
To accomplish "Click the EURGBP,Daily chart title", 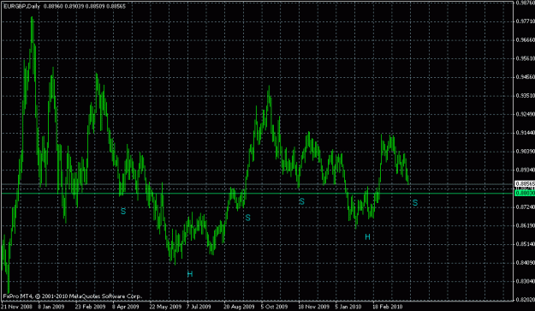I will (22, 6).
